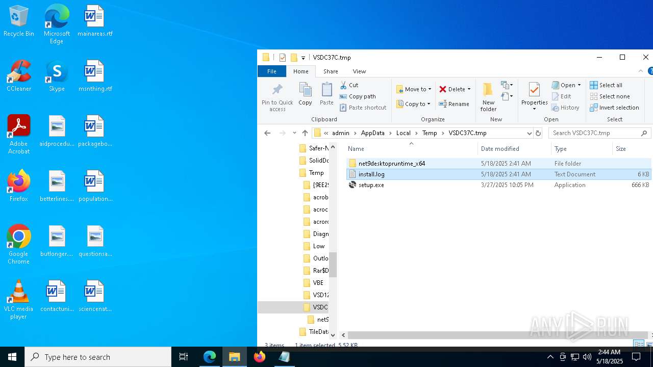Viewport: 653px width, 367px height.
Task: Open the Recycle Bin desktop icon
Action: (19, 21)
